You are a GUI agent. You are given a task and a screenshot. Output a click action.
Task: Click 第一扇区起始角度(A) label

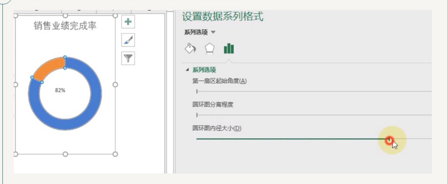click(219, 81)
